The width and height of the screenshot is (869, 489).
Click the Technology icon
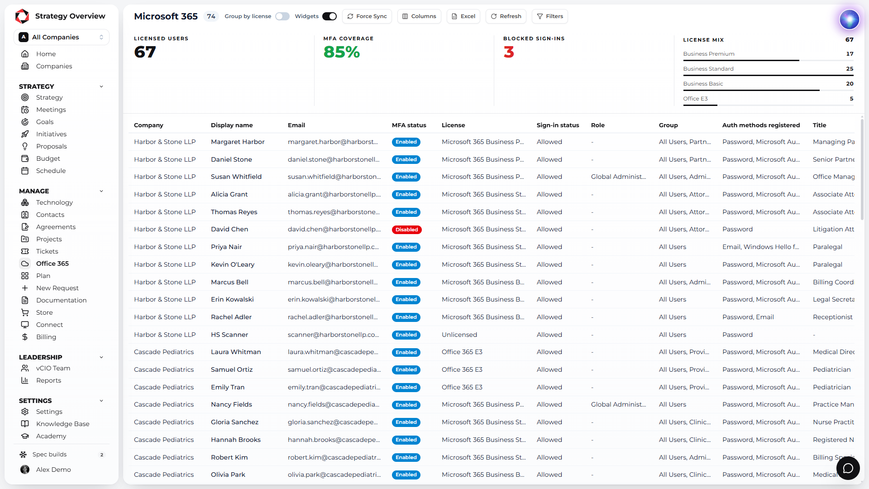click(x=25, y=202)
